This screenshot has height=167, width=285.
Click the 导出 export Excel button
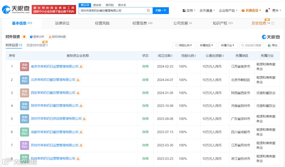[272, 45]
